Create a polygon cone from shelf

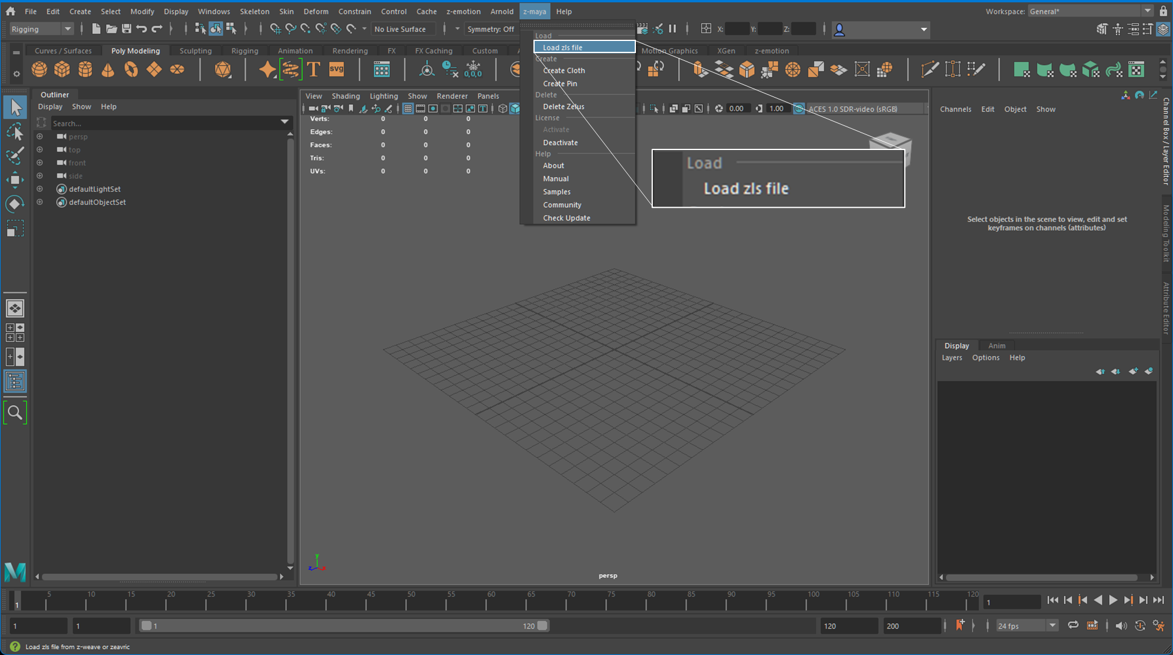point(108,69)
